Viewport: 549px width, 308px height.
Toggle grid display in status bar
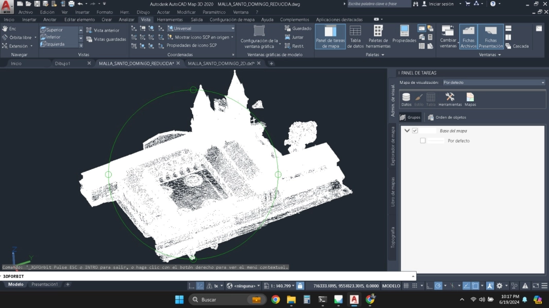point(406,286)
